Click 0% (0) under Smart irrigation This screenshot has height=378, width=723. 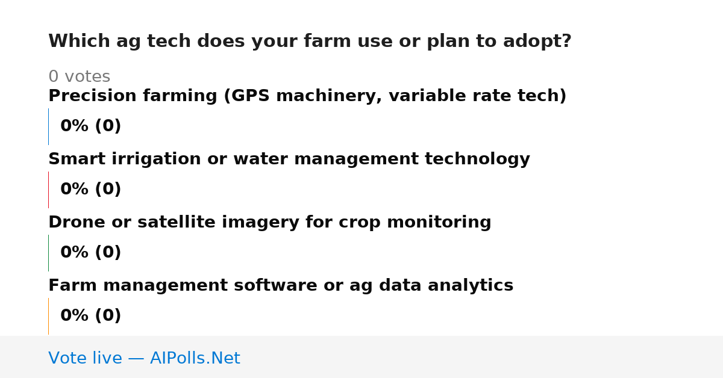[91, 190]
